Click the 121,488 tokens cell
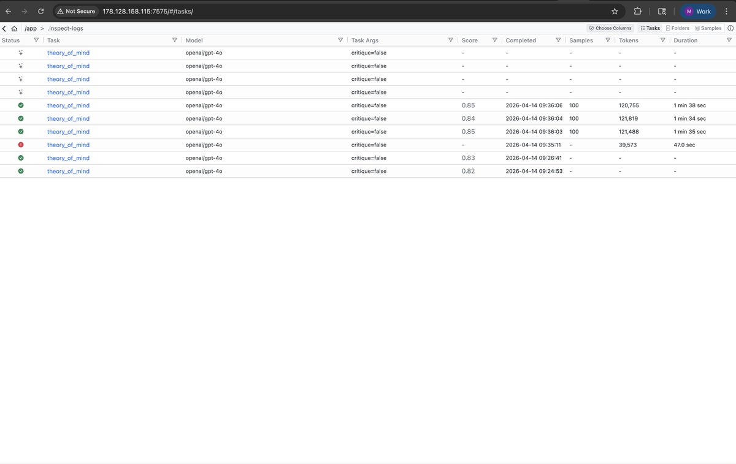Image resolution: width=736 pixels, height=464 pixels. coord(629,132)
